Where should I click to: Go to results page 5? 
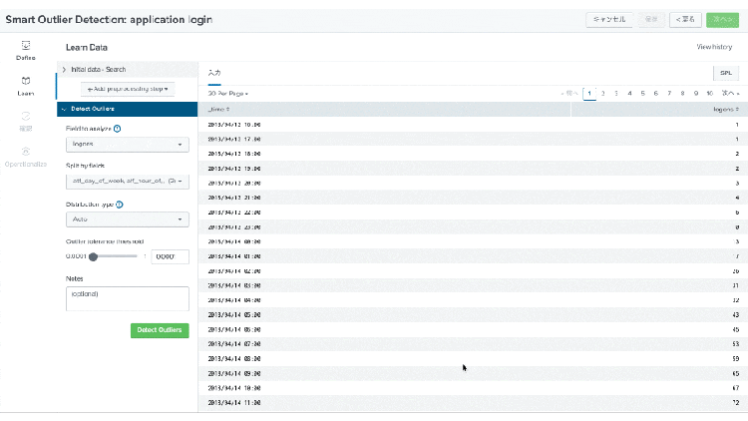click(x=642, y=94)
